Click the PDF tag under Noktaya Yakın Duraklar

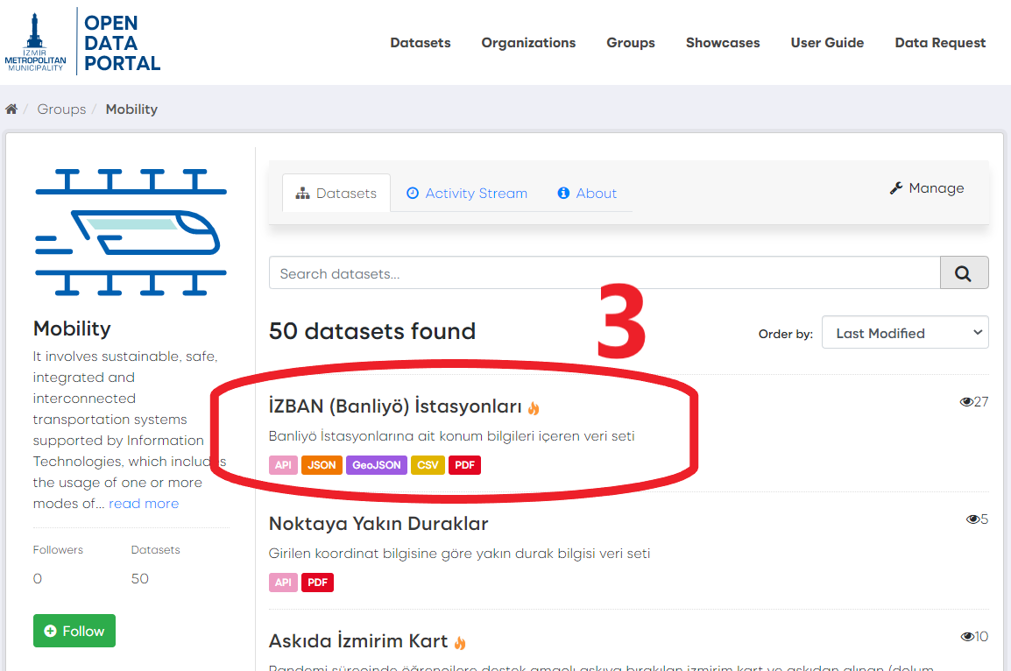pyautogui.click(x=317, y=583)
